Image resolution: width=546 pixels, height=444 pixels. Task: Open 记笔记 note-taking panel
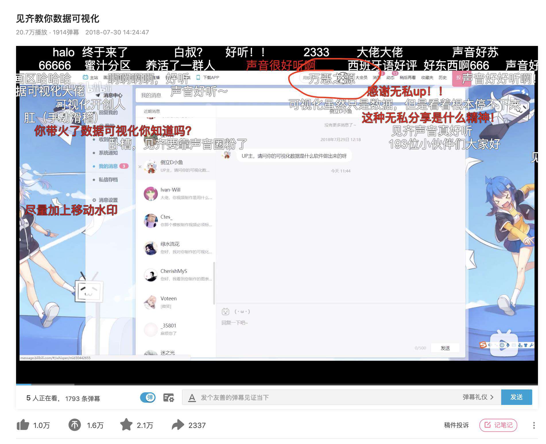click(x=498, y=425)
